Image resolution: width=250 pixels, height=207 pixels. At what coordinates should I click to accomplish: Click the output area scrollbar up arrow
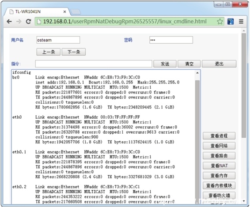(x=197, y=73)
